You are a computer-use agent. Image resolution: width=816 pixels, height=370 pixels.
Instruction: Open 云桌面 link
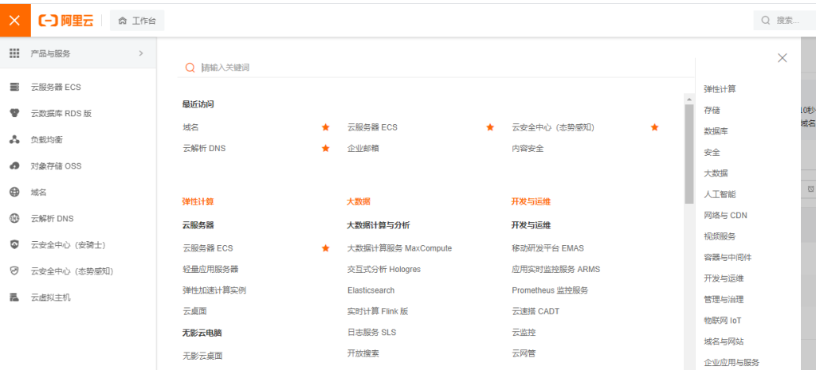pos(194,311)
